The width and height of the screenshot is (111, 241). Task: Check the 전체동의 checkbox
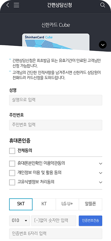click(12, 151)
